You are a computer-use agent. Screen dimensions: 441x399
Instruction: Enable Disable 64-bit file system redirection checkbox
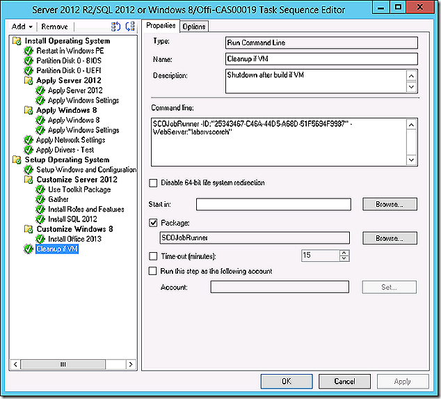tap(153, 183)
